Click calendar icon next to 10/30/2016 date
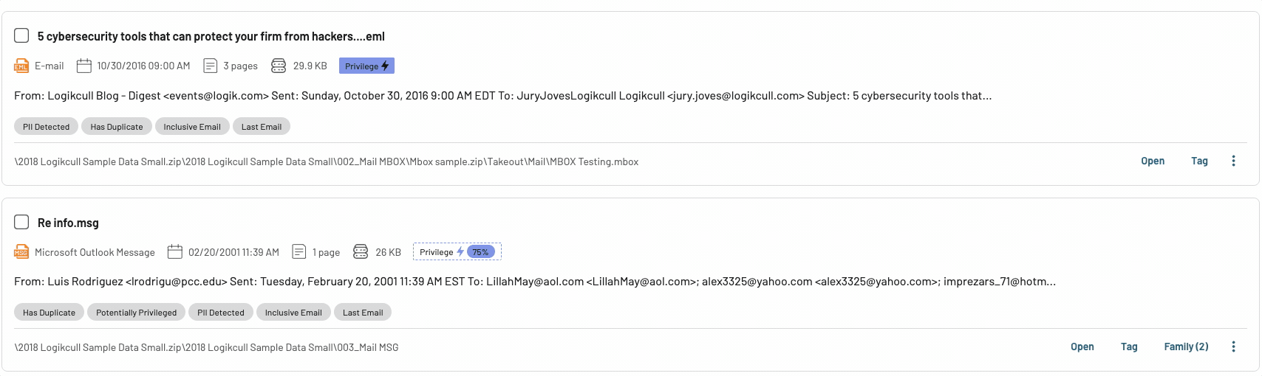 (x=84, y=66)
